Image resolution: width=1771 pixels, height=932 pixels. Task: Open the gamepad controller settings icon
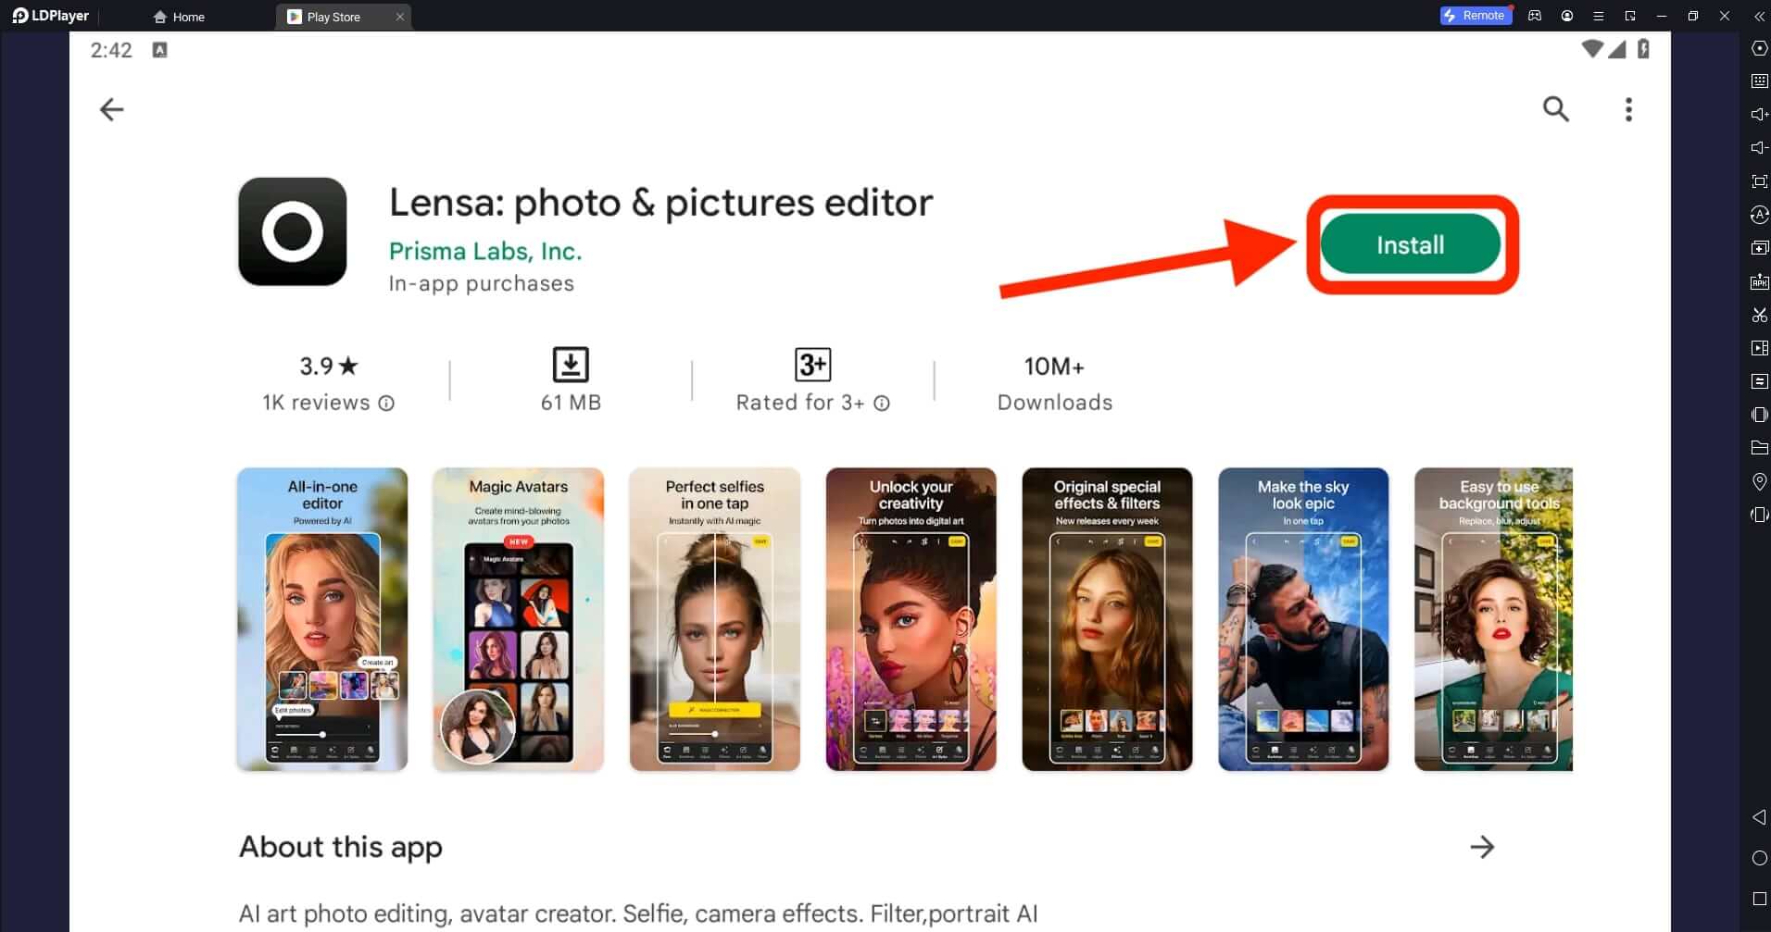(1535, 16)
